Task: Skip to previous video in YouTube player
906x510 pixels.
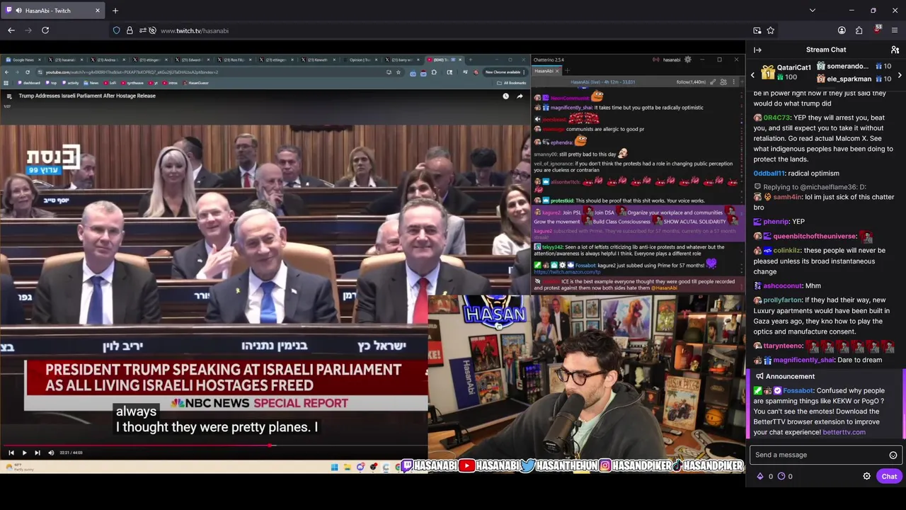Action: (11, 453)
